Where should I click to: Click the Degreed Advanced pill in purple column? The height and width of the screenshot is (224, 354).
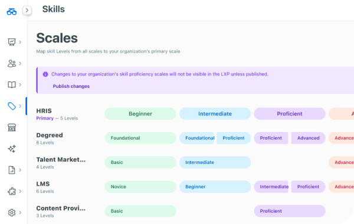point(308,138)
